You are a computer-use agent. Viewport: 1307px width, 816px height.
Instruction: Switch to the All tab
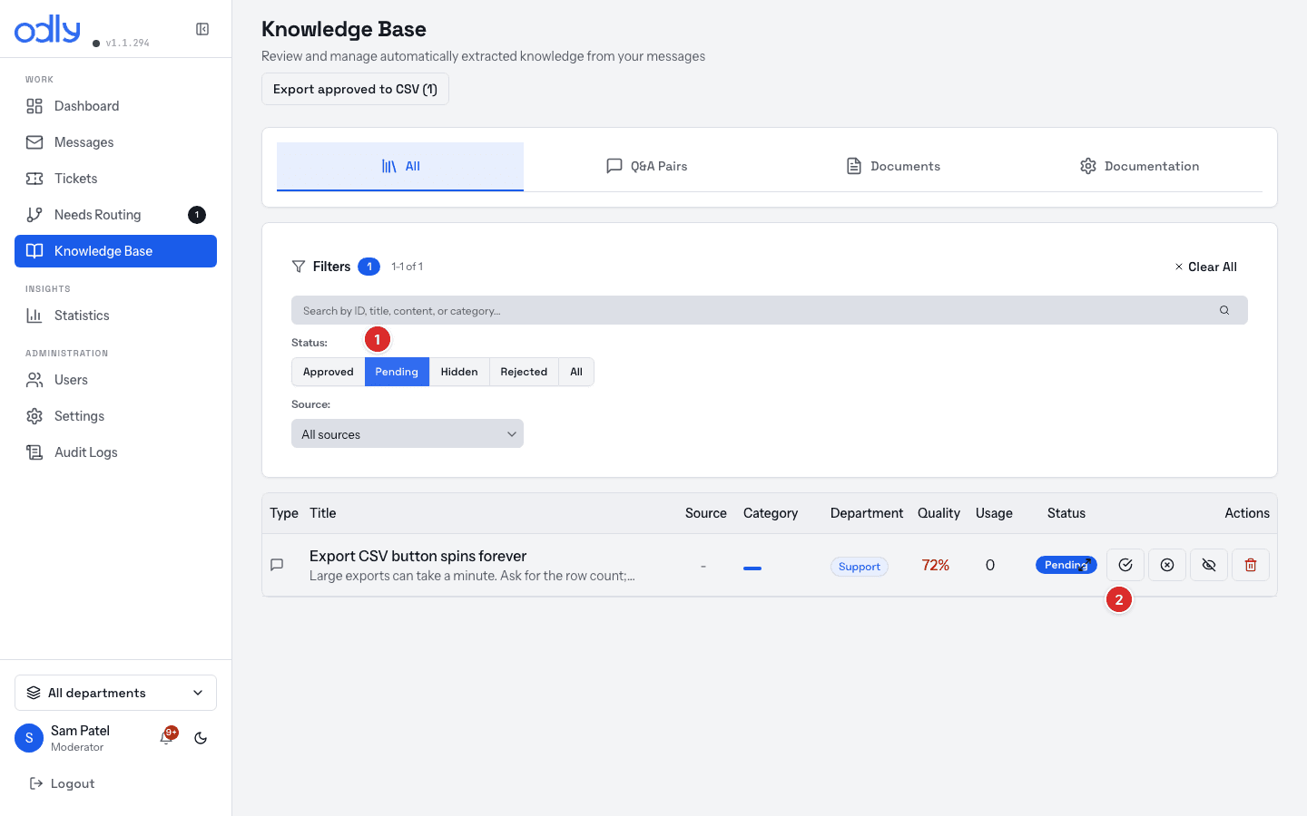400,166
